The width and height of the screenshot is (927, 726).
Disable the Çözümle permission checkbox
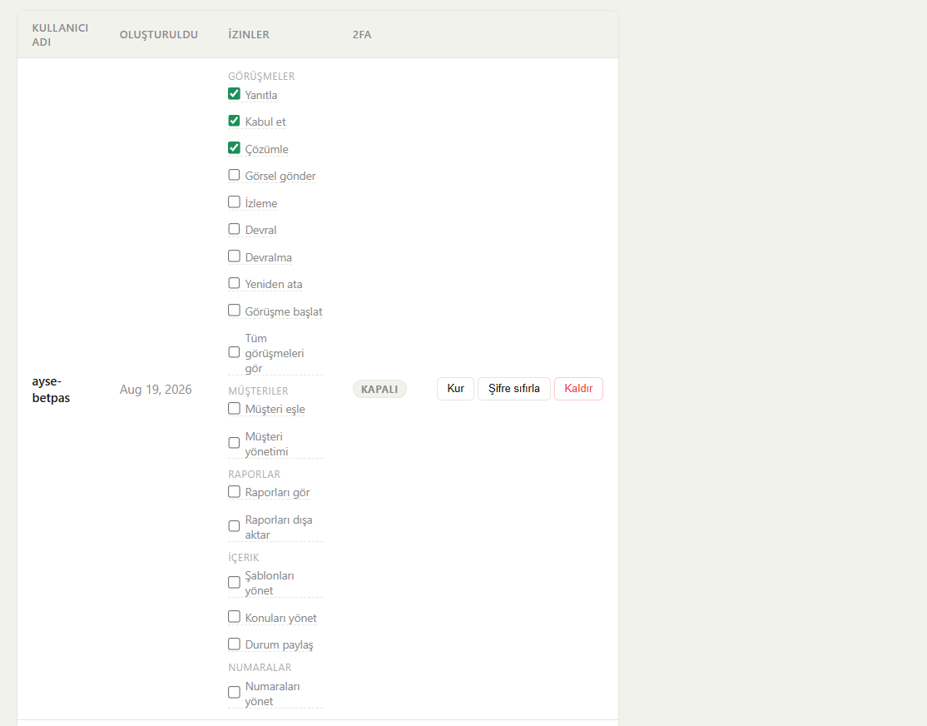tap(234, 148)
